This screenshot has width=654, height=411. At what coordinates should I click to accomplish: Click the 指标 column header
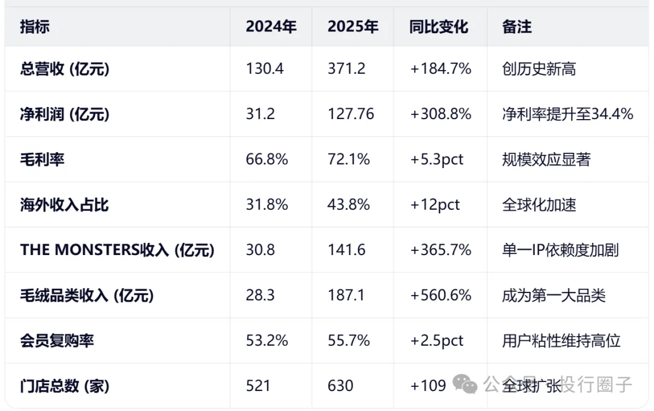tap(35, 27)
